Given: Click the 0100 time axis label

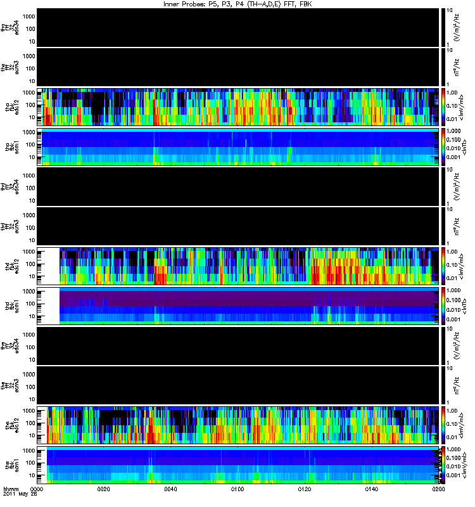Looking at the screenshot, I should pyautogui.click(x=237, y=489).
